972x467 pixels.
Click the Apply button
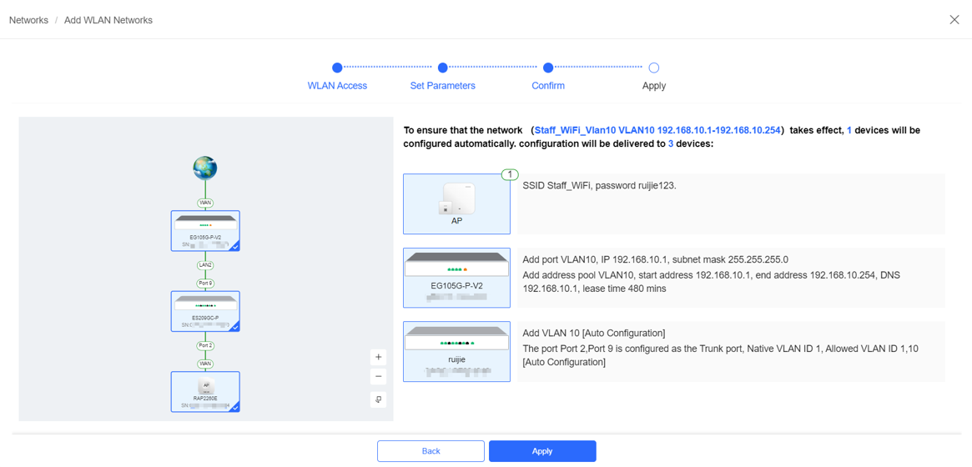point(542,451)
